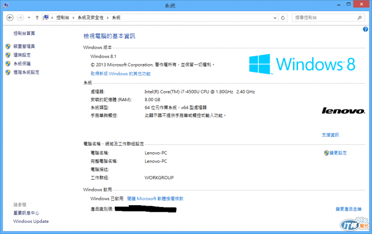Image resolution: width=372 pixels, height=234 pixels.
Task: Click the computer icon in address bar
Action: [46, 18]
